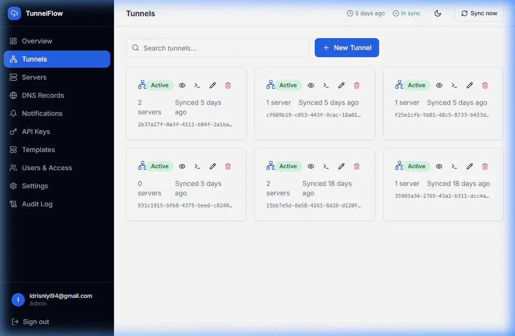Open terminal for tunnel f25e1cfb
Screen dimensions: 515x336
click(x=454, y=85)
